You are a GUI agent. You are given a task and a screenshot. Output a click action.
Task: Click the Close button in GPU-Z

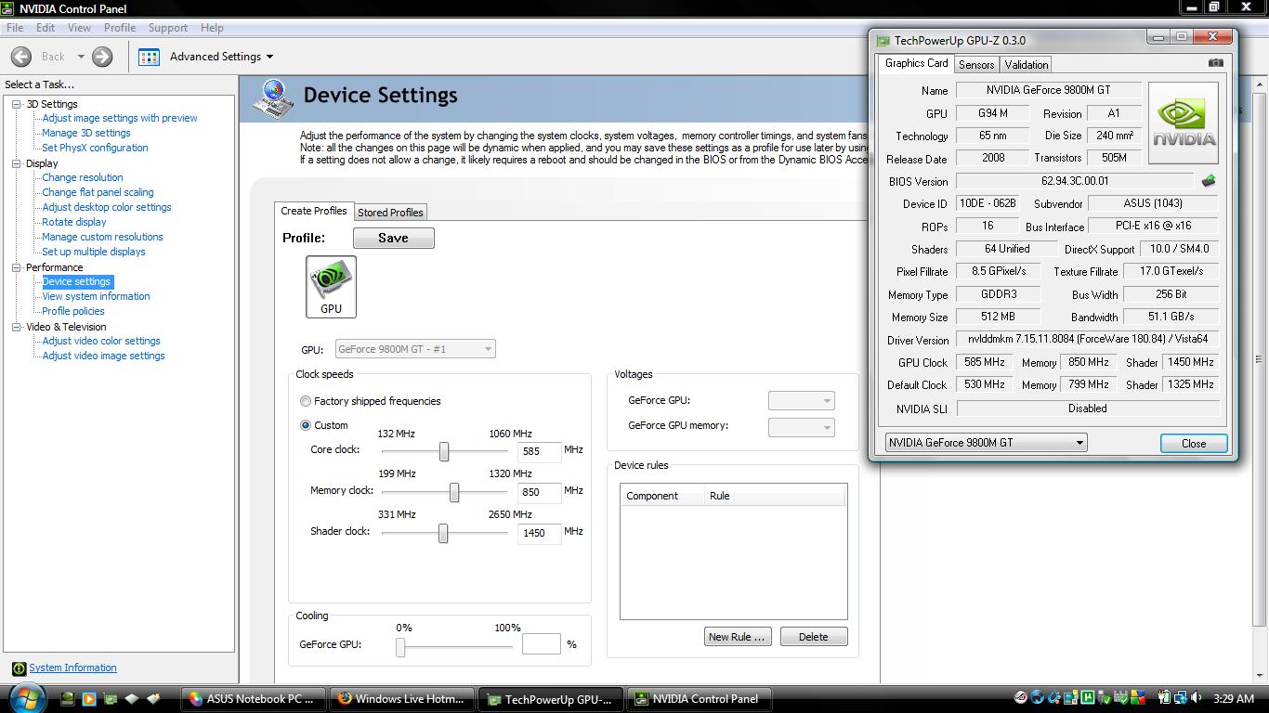pos(1194,443)
